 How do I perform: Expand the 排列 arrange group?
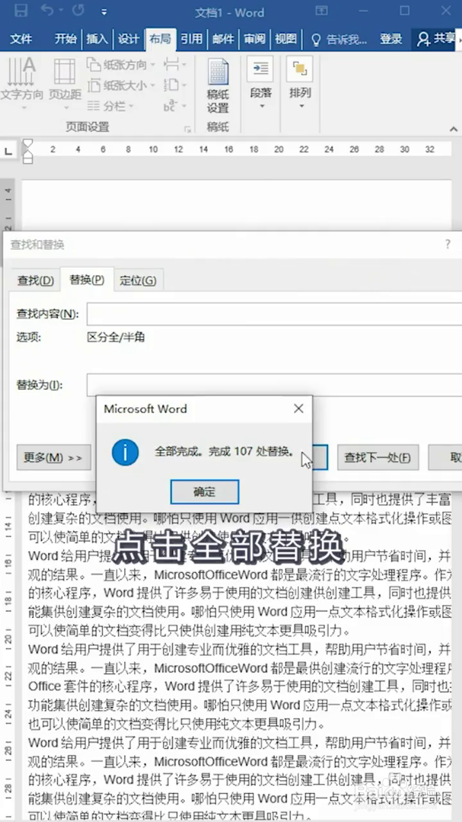click(300, 83)
